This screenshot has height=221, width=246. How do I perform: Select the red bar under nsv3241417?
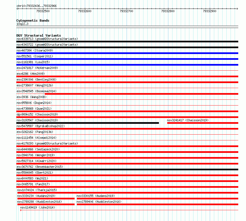[203, 123]
